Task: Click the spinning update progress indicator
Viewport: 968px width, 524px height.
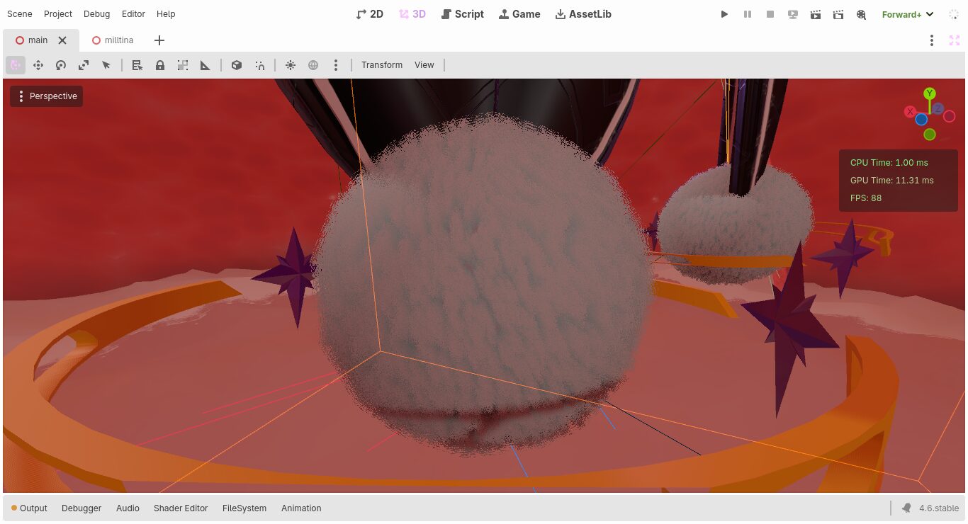Action: (x=954, y=14)
